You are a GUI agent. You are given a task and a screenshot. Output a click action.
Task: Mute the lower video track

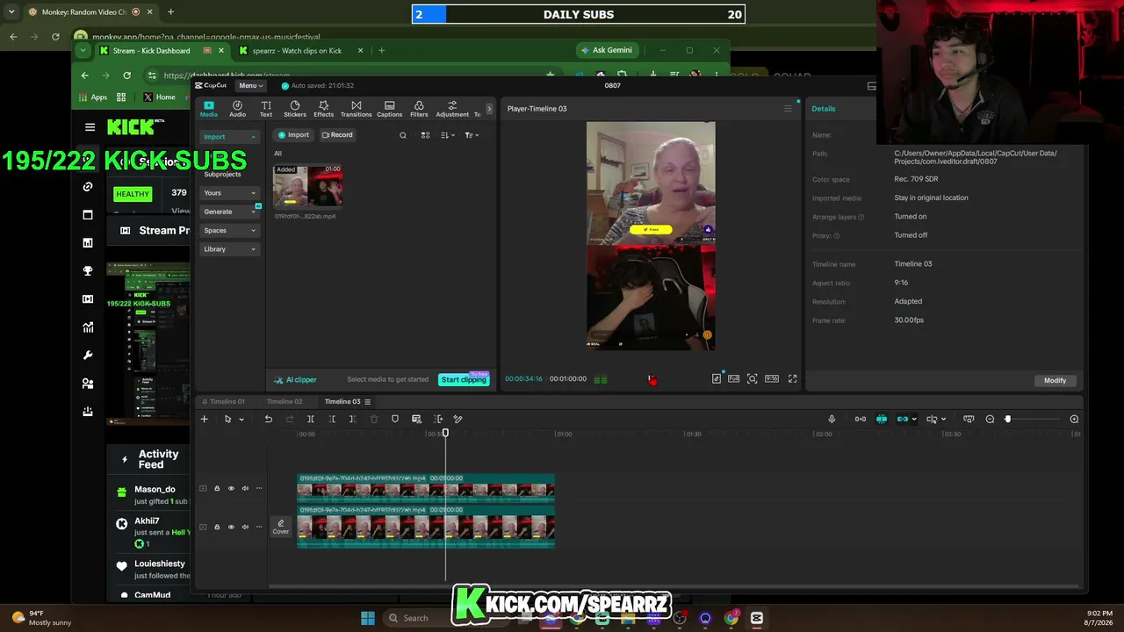click(245, 527)
